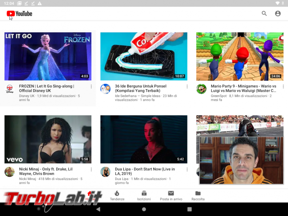Open options menu for FROZEN Let It Go video
The width and height of the screenshot is (288, 216).
point(91,86)
